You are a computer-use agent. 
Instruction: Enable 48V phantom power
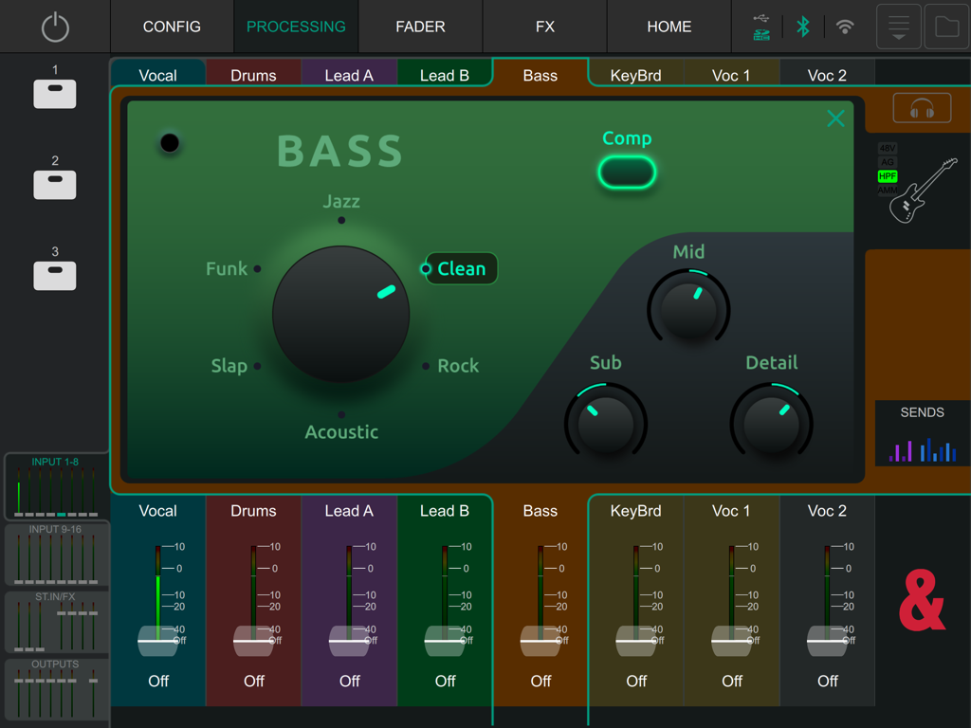(x=888, y=148)
